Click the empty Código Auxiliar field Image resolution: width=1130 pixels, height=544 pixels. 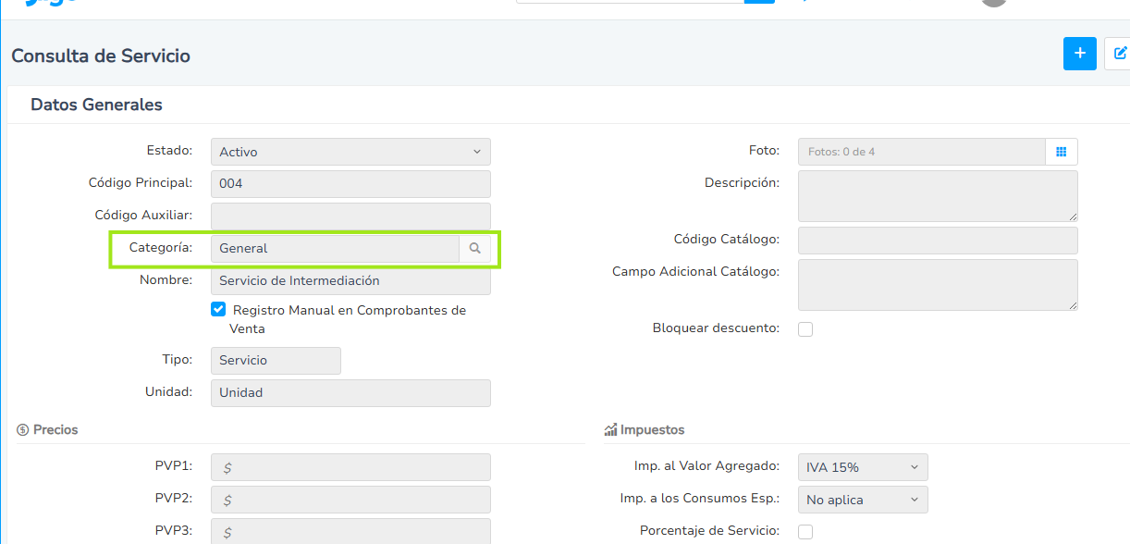tap(350, 216)
